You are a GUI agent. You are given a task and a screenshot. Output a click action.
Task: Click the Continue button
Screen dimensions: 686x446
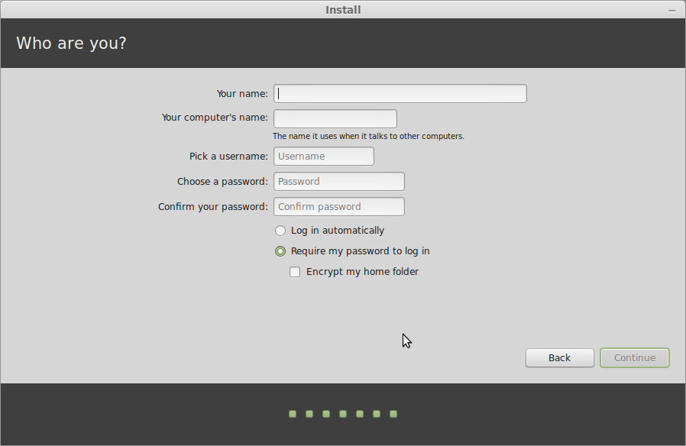(x=634, y=357)
